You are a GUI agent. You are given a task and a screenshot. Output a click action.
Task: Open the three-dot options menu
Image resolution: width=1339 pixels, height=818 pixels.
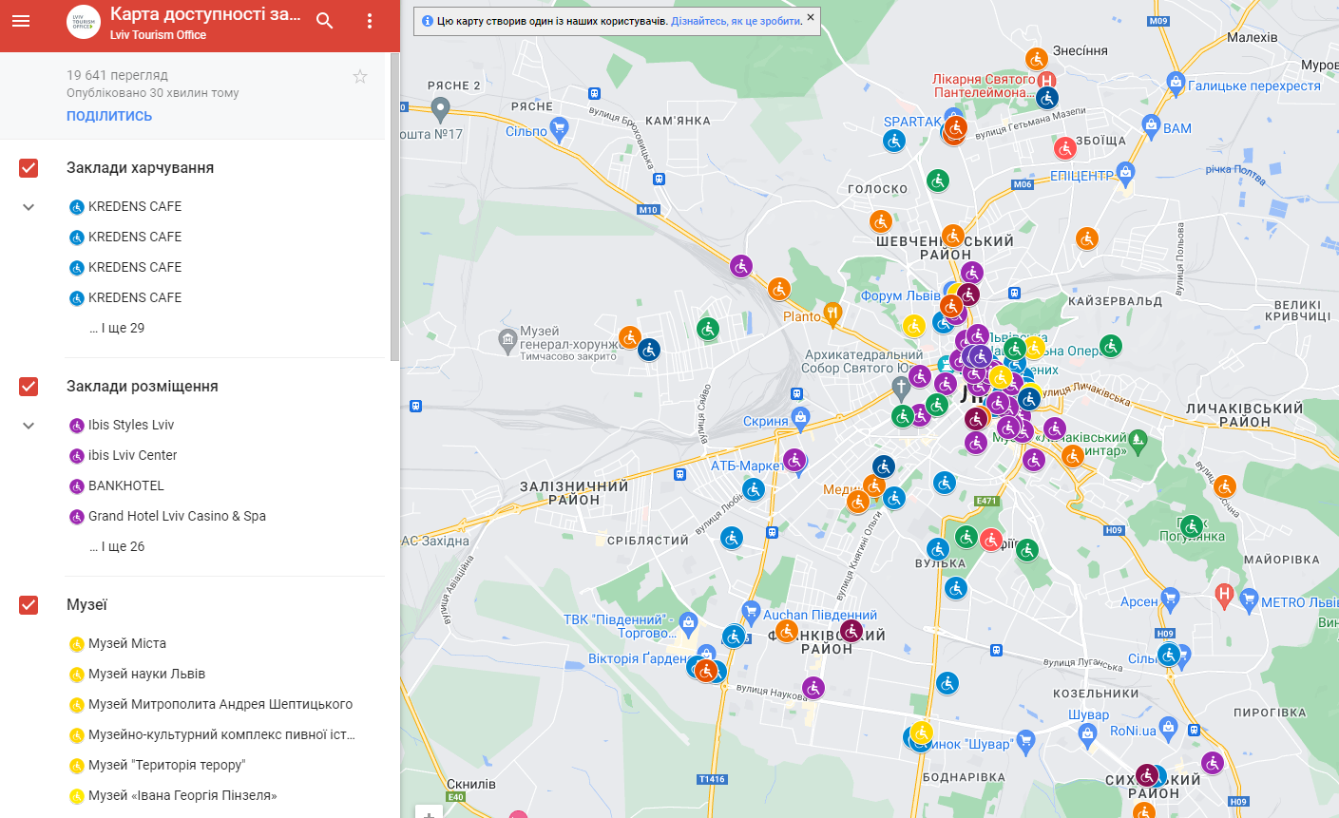(x=370, y=21)
